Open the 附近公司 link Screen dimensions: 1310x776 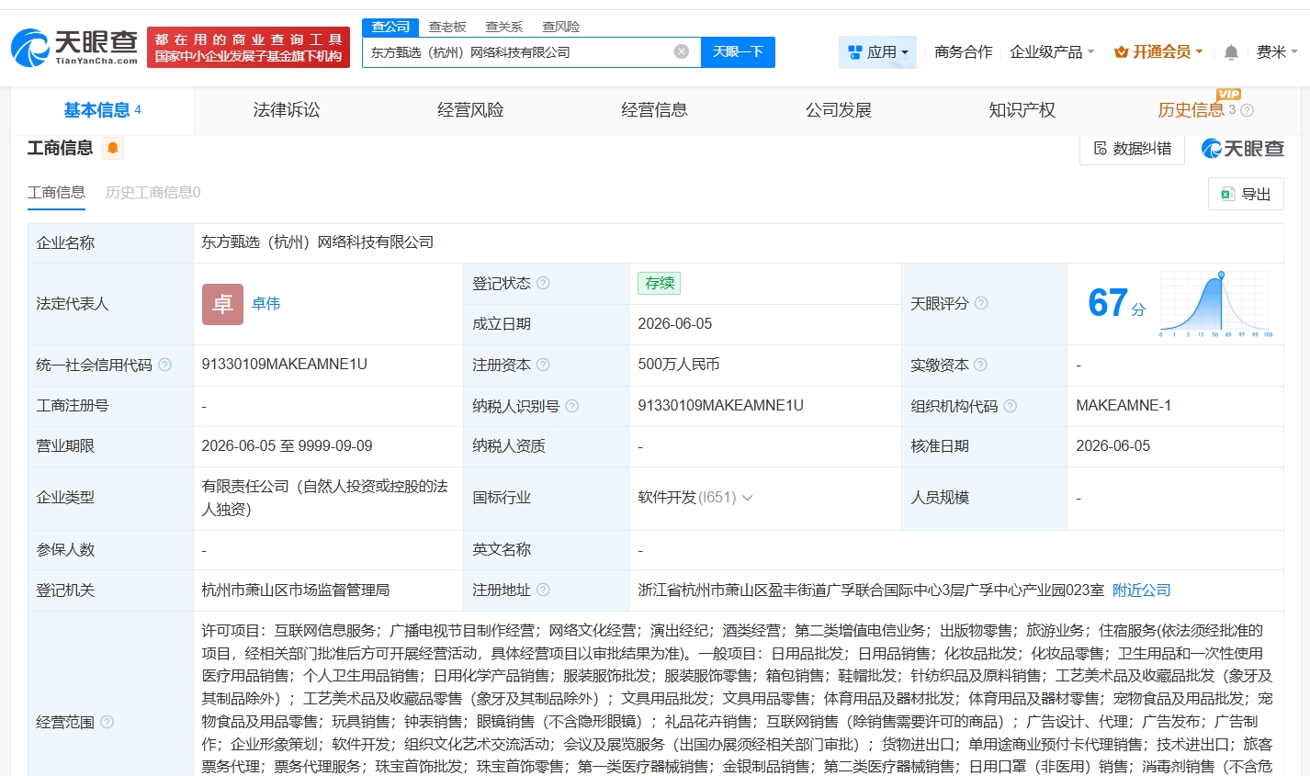[x=1141, y=590]
